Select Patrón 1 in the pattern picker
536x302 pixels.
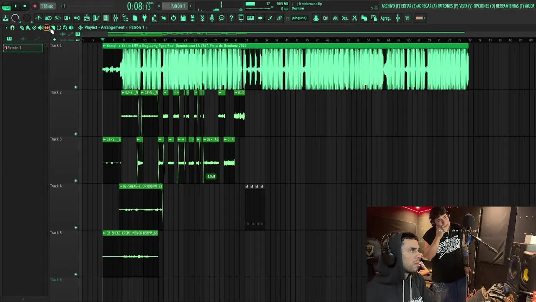pos(23,48)
